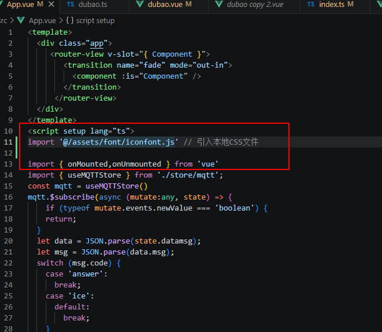
Task: Click '<script setup lang="ts">' line
Action: tap(81, 131)
